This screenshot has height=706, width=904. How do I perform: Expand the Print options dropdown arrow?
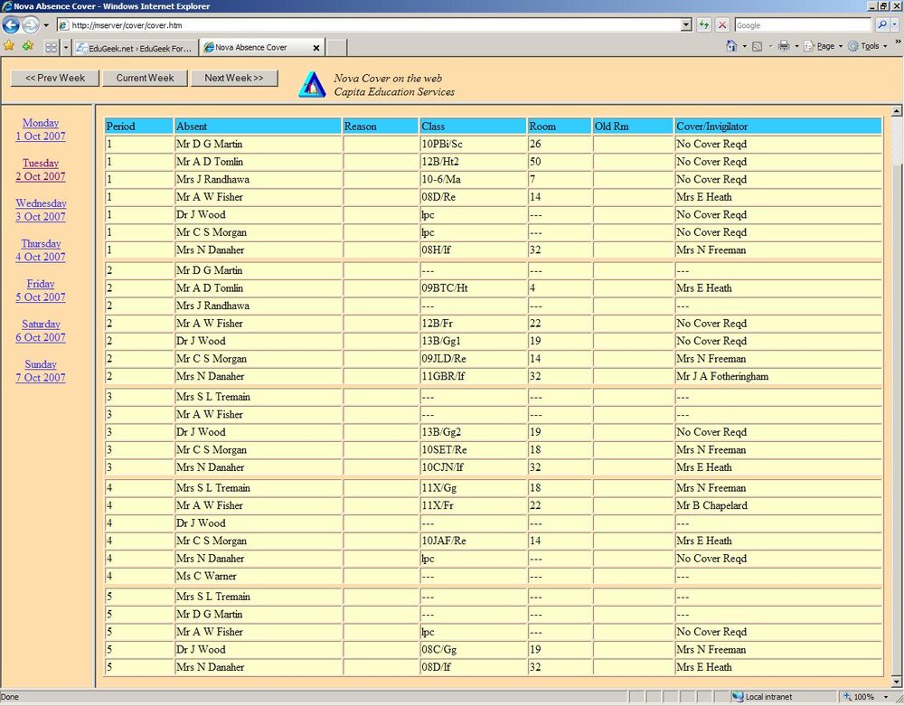[796, 46]
